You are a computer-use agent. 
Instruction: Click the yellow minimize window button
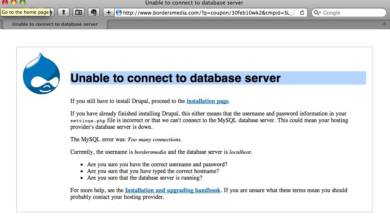[x=14, y=3]
